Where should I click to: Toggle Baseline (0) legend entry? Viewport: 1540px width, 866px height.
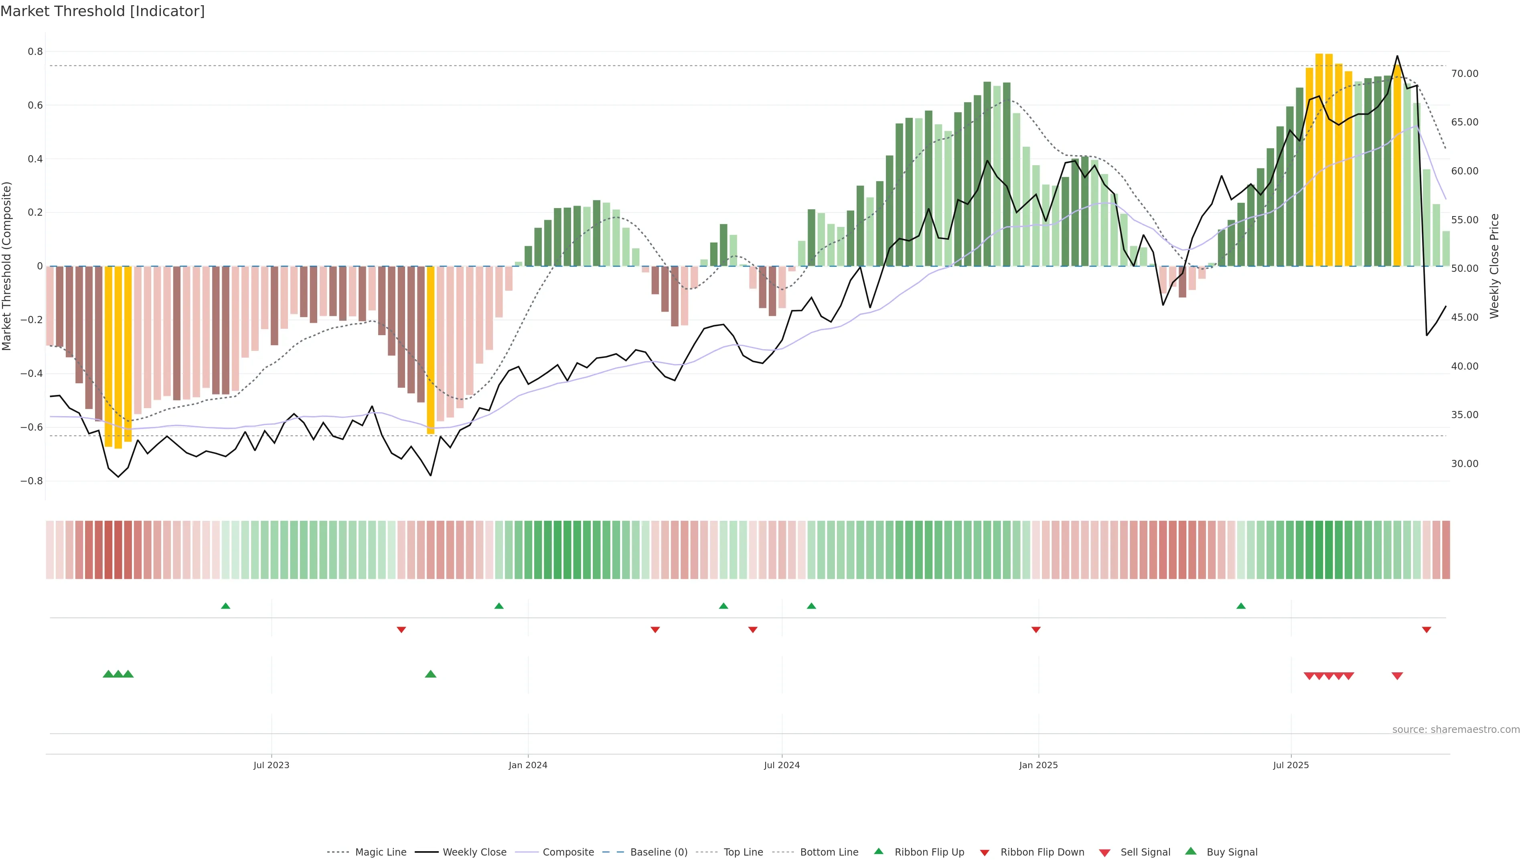pos(658,852)
